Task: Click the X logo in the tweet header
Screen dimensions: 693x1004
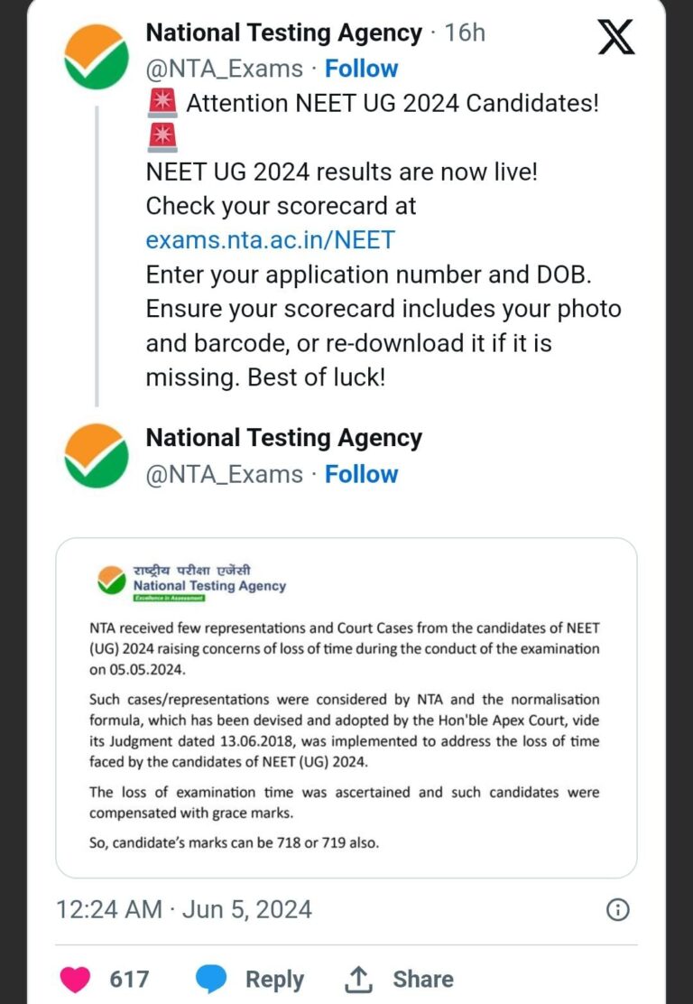Action: tap(616, 37)
